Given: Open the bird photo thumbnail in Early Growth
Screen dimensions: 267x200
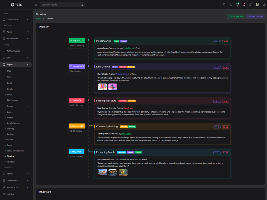Looking at the screenshot, I should click(113, 87).
